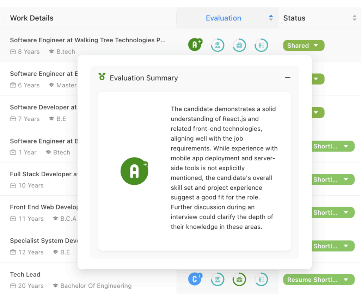Screen dimensions: 361x294
Task: Click the skills score progress ring on Tech Lead row
Action: [261, 279]
